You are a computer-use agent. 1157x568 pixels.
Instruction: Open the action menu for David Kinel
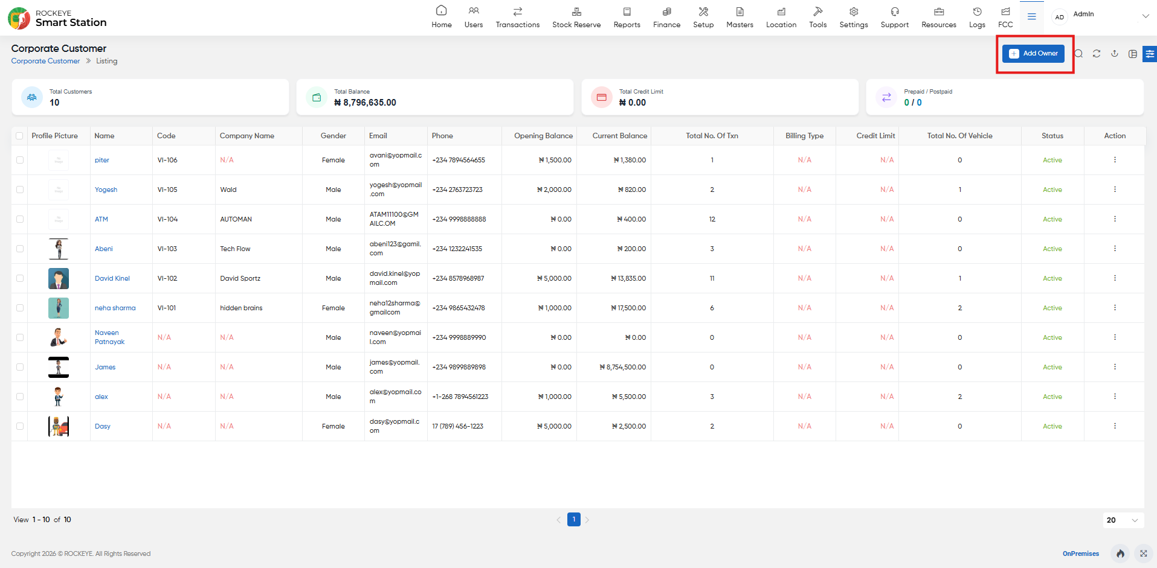(1115, 278)
